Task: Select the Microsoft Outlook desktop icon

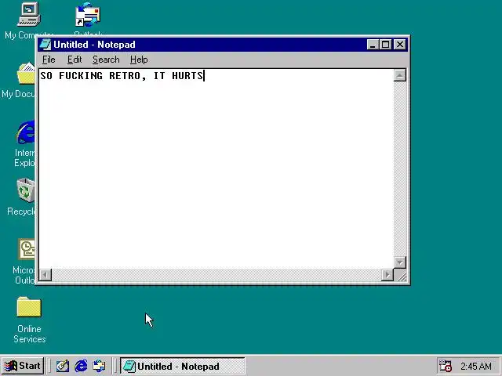Action: (x=27, y=249)
